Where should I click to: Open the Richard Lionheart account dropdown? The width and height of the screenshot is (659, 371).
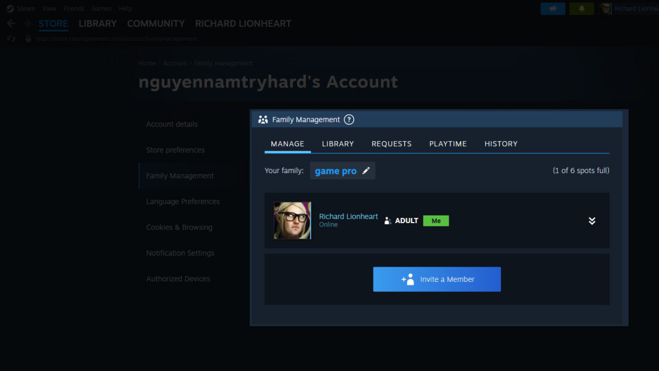(636, 9)
